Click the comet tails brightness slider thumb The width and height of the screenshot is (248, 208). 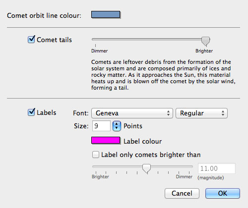(x=206, y=41)
